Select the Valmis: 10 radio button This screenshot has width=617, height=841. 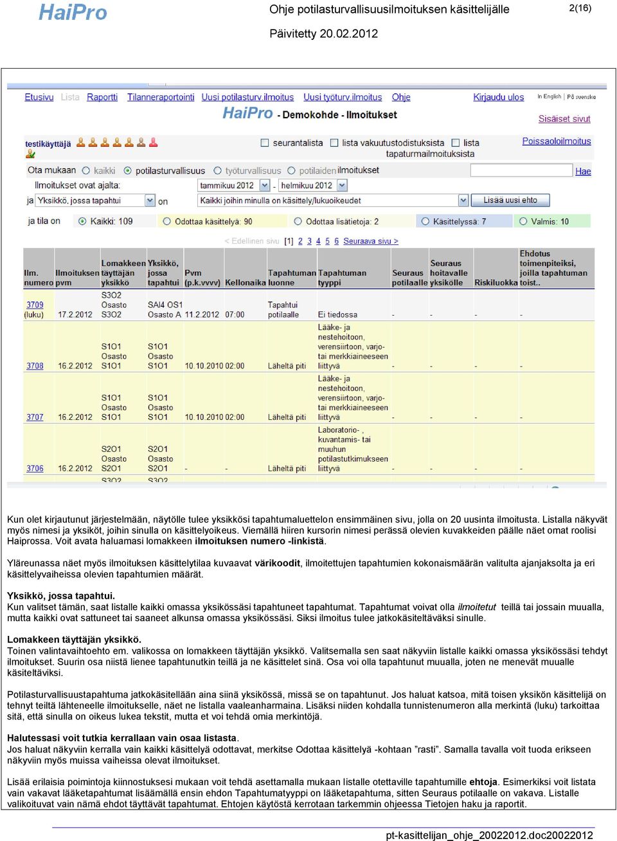click(523, 221)
